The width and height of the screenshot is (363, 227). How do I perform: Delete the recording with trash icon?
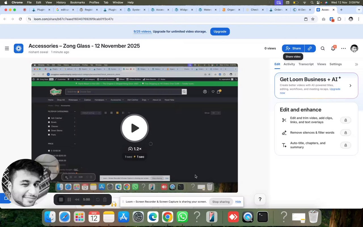pos(105,200)
